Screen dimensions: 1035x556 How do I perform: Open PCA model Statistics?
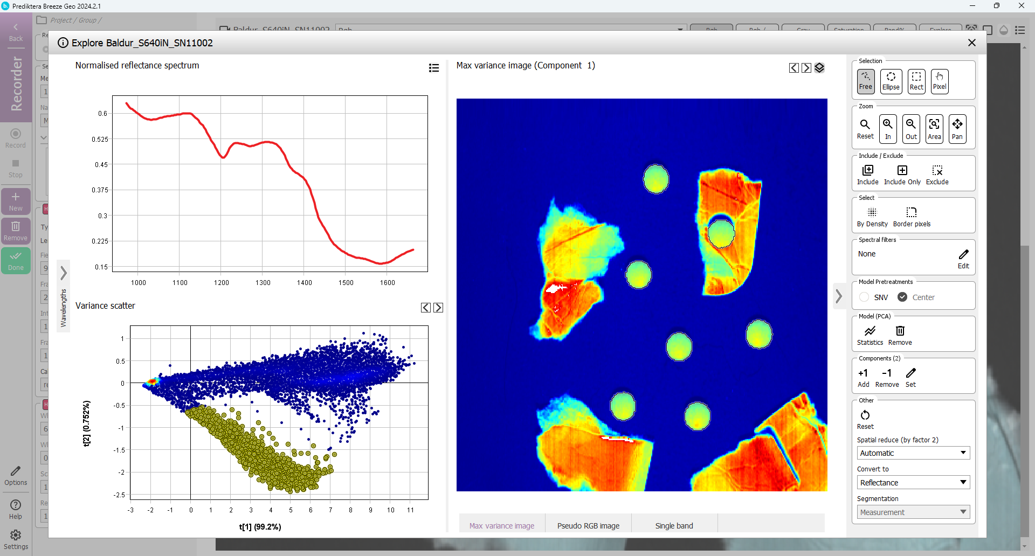tap(870, 335)
